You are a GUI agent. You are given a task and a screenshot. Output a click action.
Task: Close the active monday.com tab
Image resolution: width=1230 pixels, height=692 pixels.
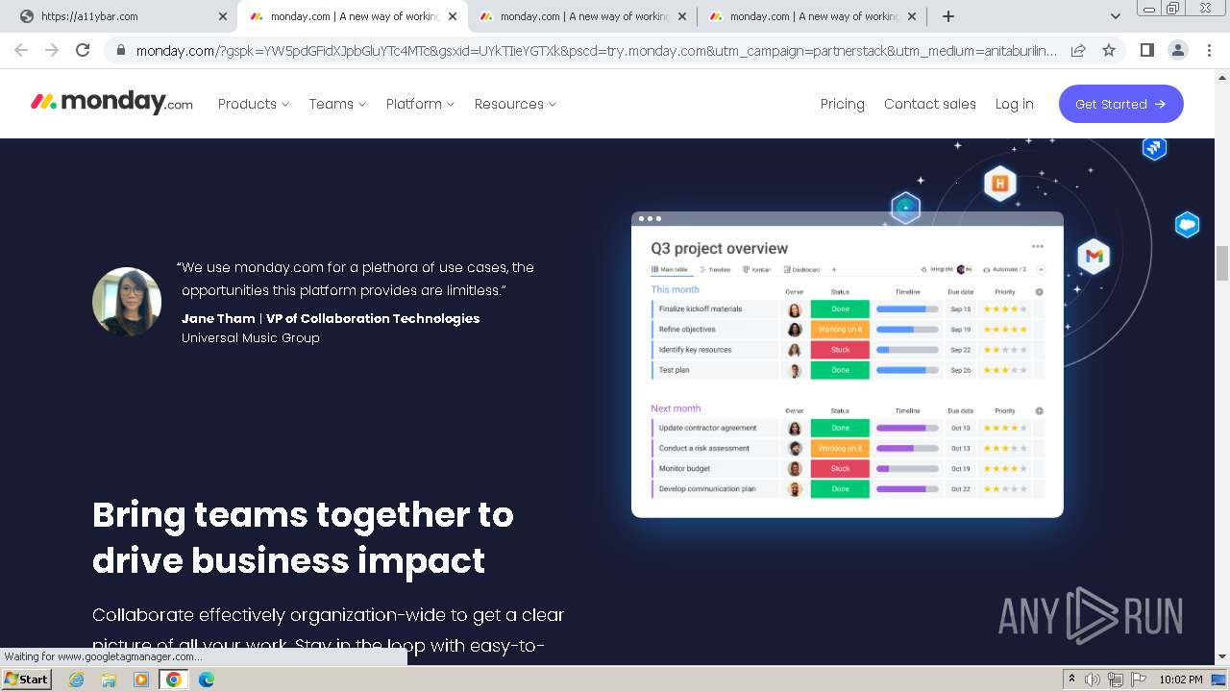coord(453,16)
